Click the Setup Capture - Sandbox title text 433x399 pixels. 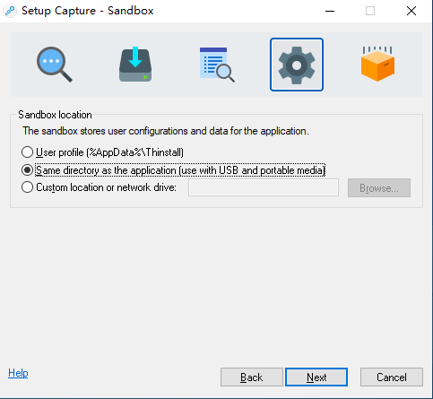[x=88, y=11]
